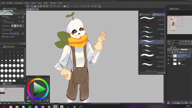This screenshot has width=192, height=108.
Task: Click the Redo arrow icon
Action: 54,6
